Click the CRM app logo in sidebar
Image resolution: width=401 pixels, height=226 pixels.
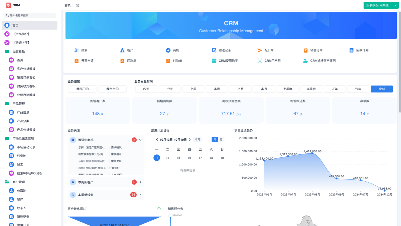(8, 5)
